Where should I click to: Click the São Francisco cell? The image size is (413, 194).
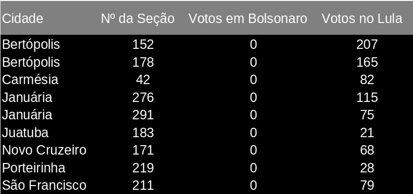[x=44, y=185]
